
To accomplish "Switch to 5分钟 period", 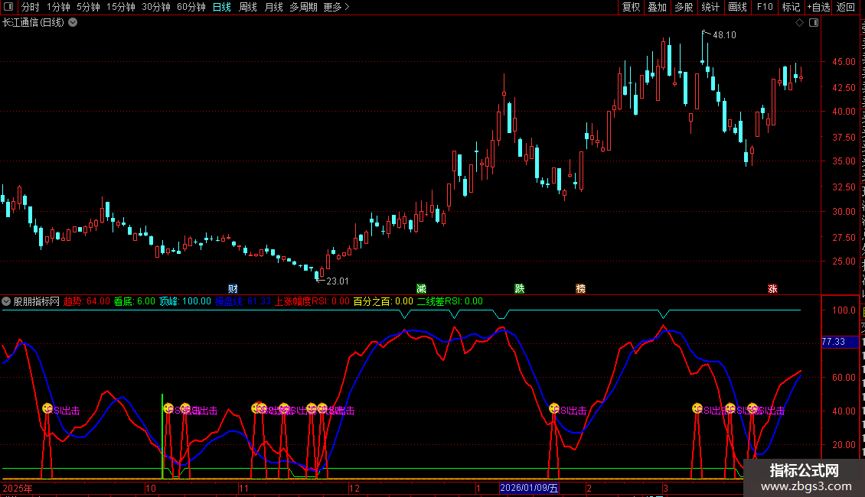I will pos(88,7).
